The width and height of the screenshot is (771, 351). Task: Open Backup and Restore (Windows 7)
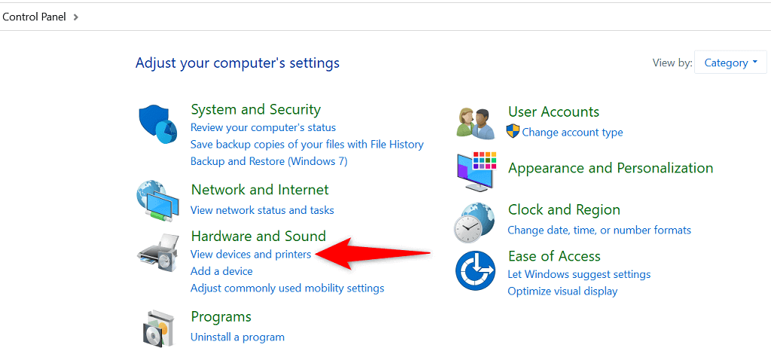tap(269, 161)
